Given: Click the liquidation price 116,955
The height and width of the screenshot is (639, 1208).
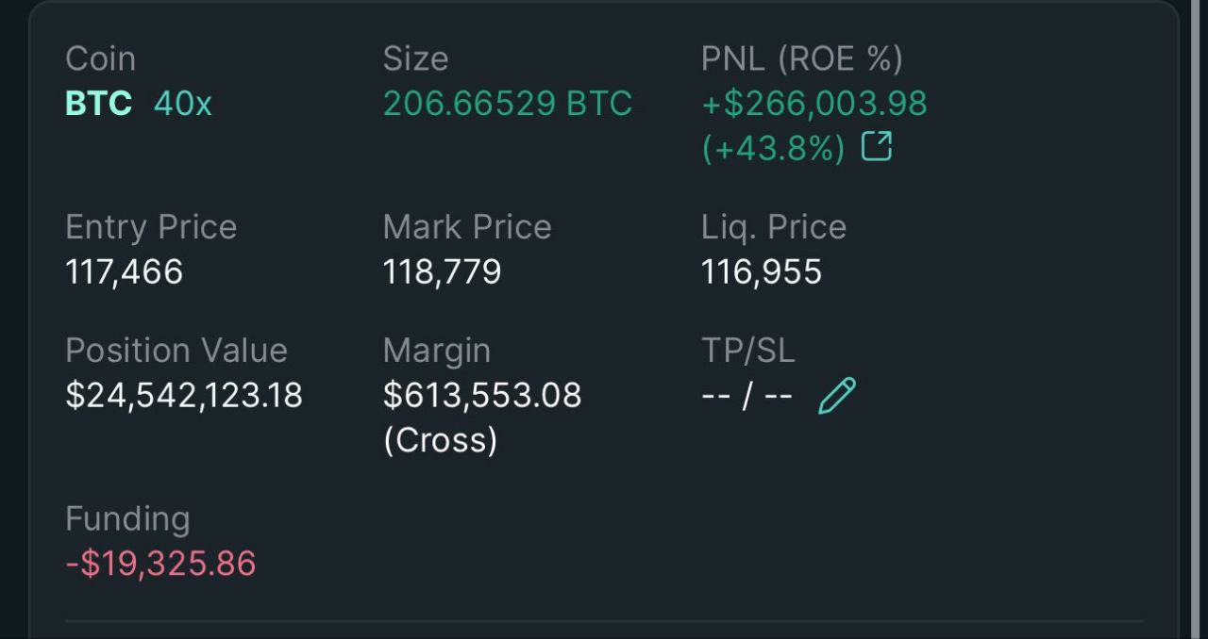Looking at the screenshot, I should (762, 272).
